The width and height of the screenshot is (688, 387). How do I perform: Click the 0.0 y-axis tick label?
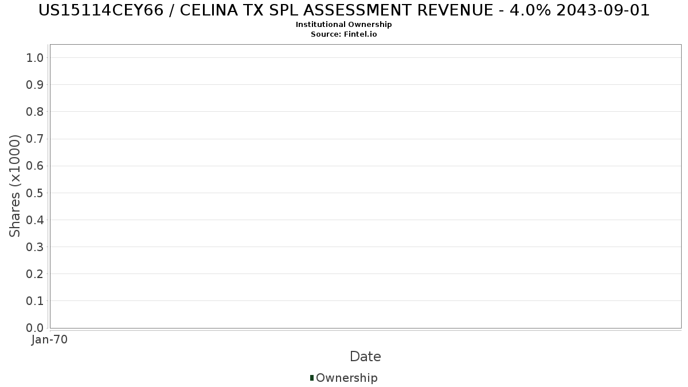[x=35, y=327]
